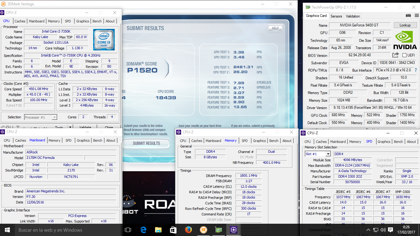Open File Explorer from the taskbar
The height and width of the screenshot is (236, 420).
coord(158,230)
